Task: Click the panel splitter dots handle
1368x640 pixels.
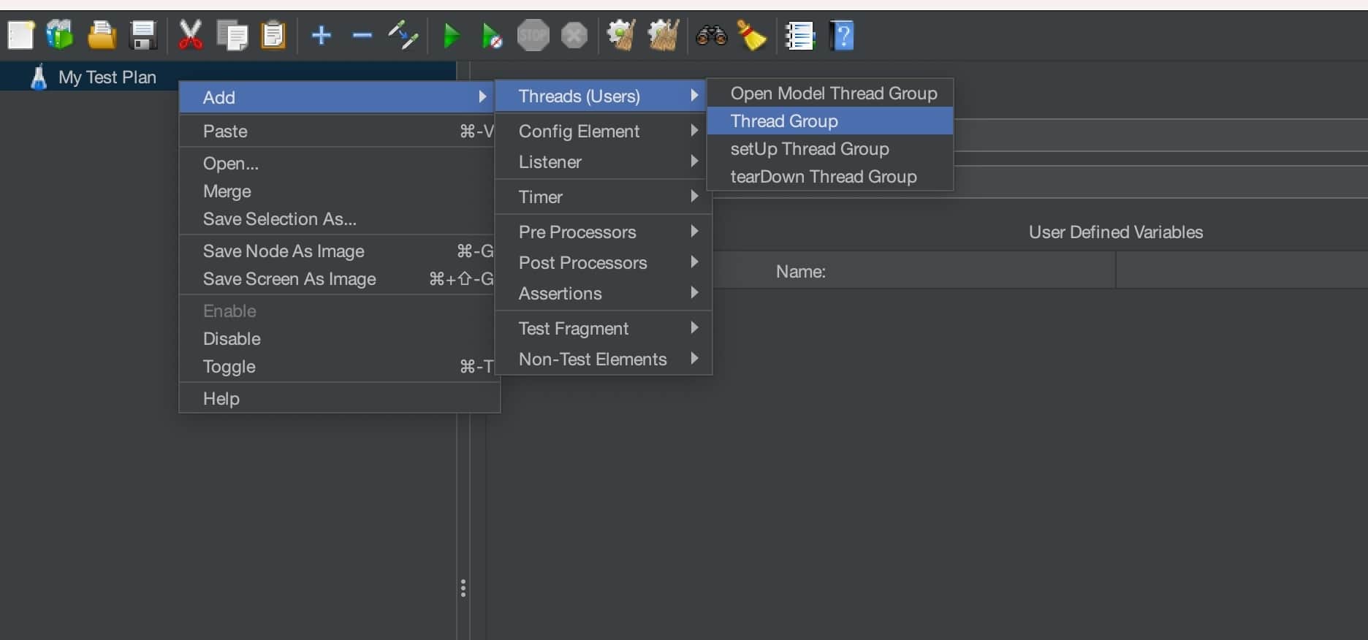Action: point(463,588)
